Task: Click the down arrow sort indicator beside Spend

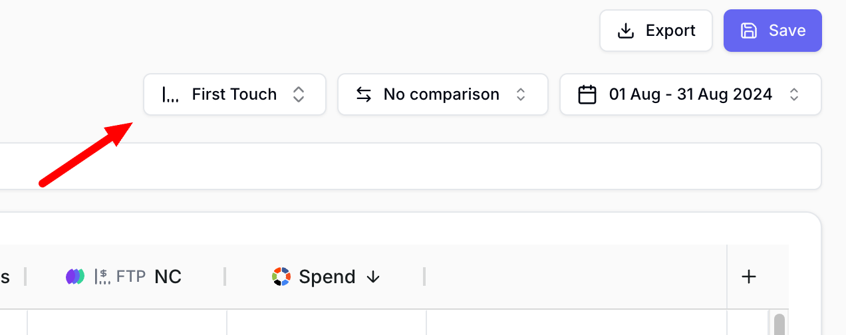Action: [x=373, y=277]
